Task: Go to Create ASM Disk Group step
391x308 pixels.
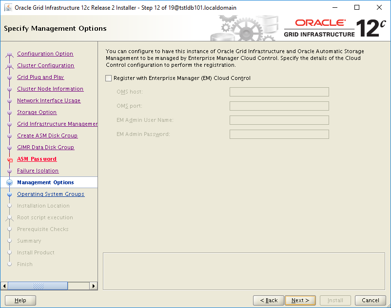Action: click(47, 135)
